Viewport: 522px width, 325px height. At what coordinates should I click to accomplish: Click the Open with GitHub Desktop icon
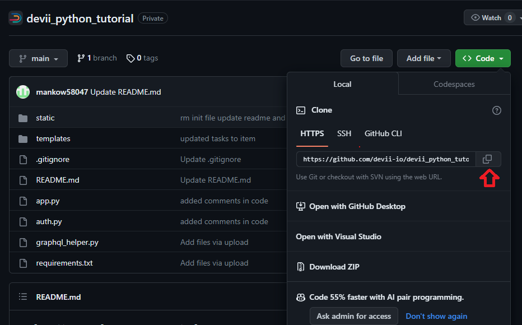coord(301,206)
